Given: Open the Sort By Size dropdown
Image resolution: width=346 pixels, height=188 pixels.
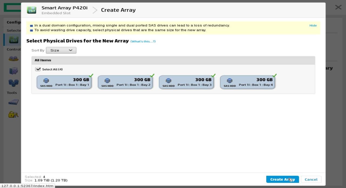Looking at the screenshot, I should point(61,50).
